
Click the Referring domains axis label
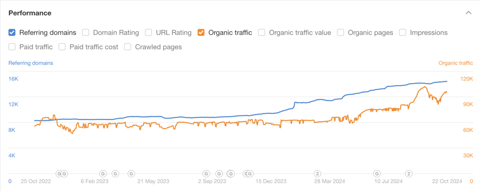(x=31, y=63)
